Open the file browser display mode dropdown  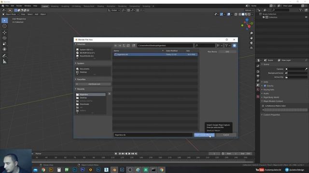(220, 46)
